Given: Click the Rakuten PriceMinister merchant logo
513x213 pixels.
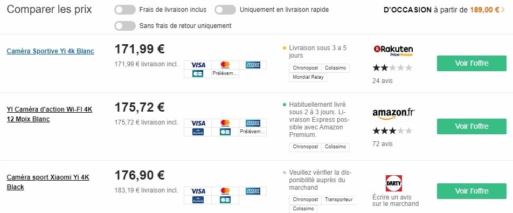Looking at the screenshot, I should click(x=393, y=51).
